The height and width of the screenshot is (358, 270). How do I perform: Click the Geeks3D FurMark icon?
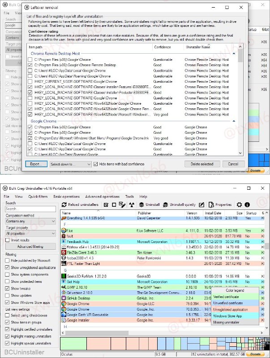click(x=64, y=276)
